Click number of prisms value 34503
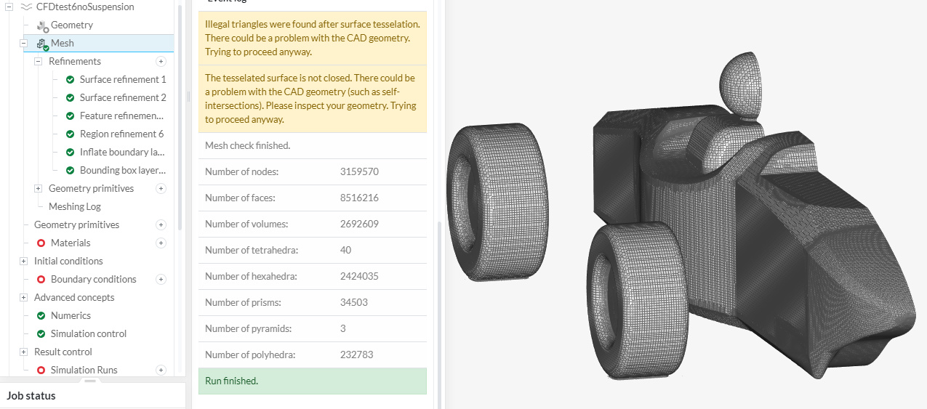Screen dimensions: 927x409 pos(354,303)
